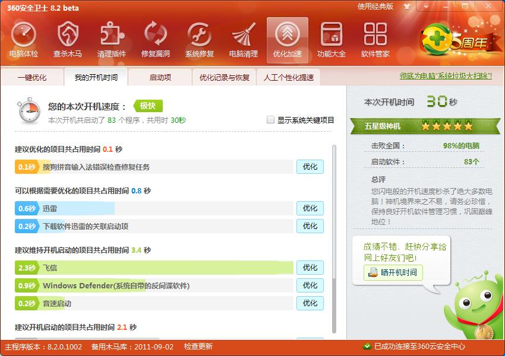Screen dimensions: 505x356
Task: Optimize the 迅雷 startup item
Action: [310, 208]
